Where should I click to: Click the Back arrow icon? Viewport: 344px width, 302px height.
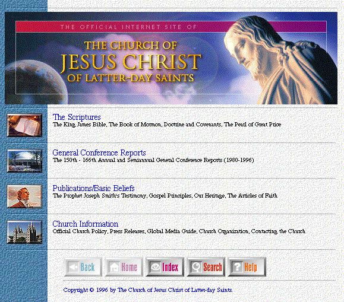[73, 267]
